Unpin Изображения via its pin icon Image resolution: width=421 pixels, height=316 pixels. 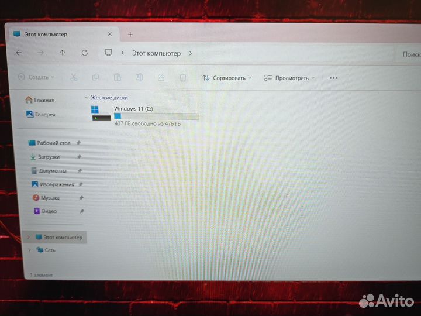81,184
